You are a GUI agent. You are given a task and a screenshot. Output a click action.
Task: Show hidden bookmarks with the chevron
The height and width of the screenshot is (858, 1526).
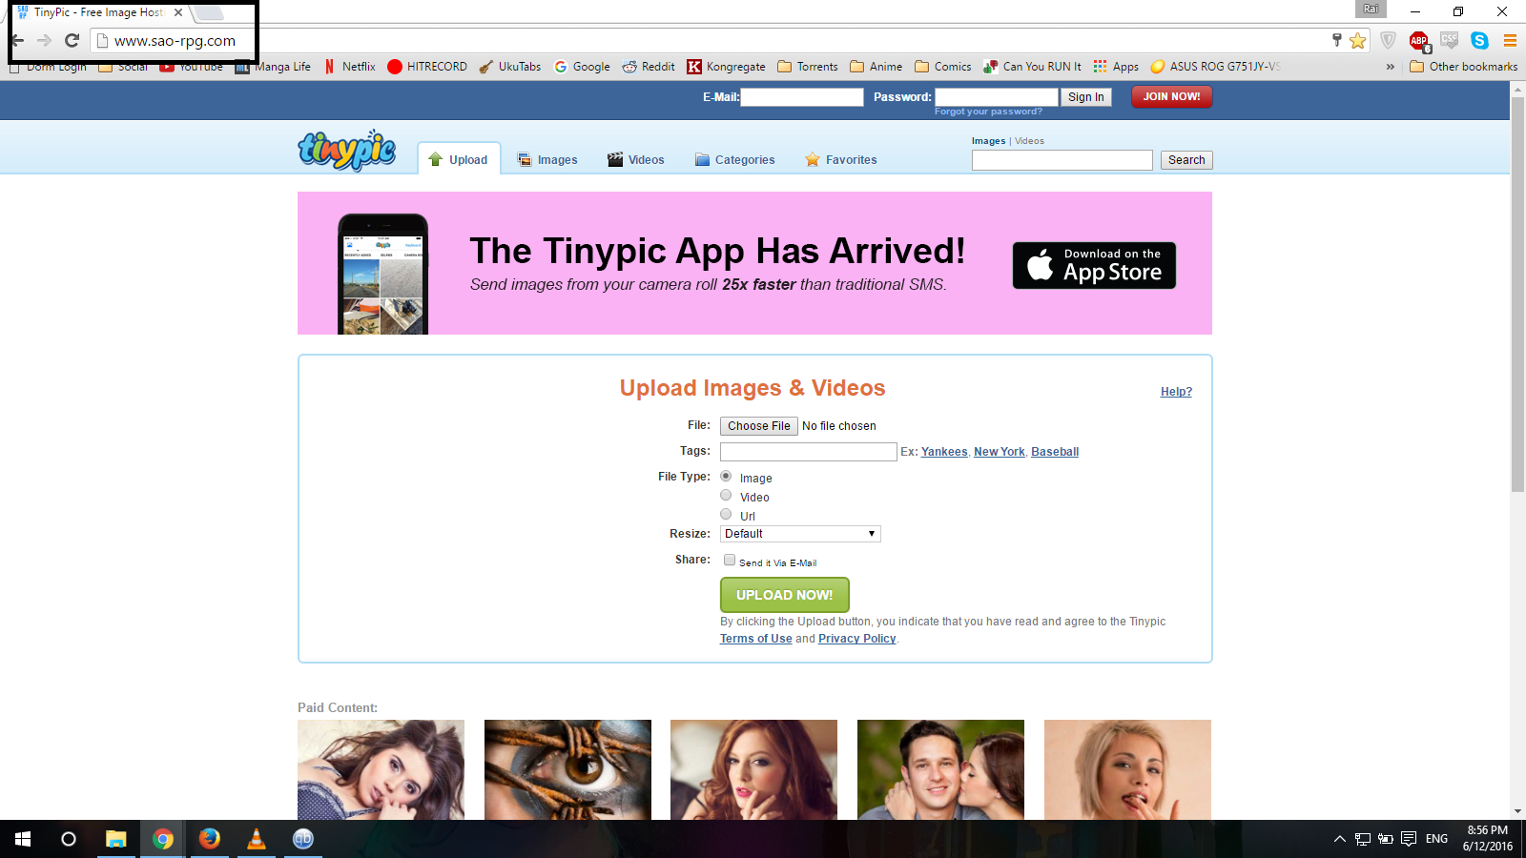1391,67
